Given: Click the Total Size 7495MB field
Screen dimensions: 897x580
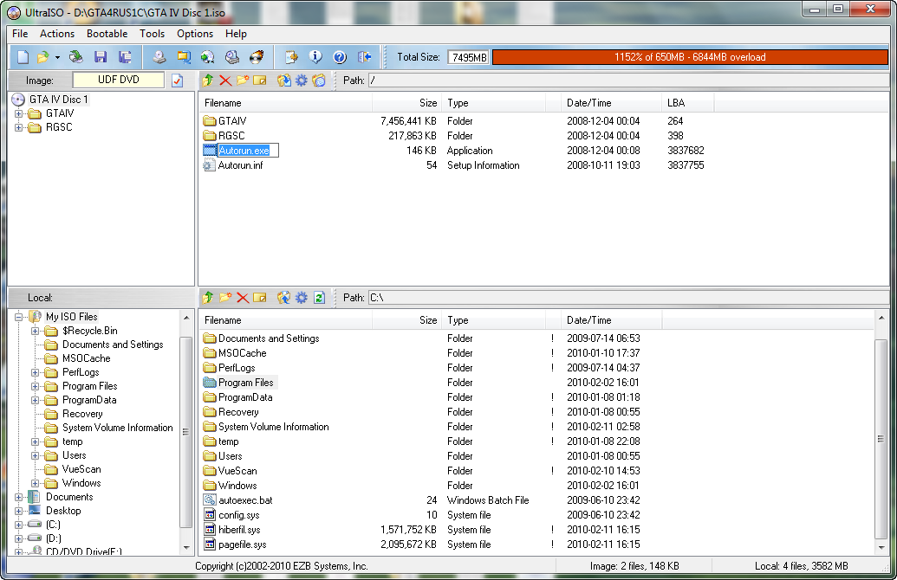Looking at the screenshot, I should point(469,57).
